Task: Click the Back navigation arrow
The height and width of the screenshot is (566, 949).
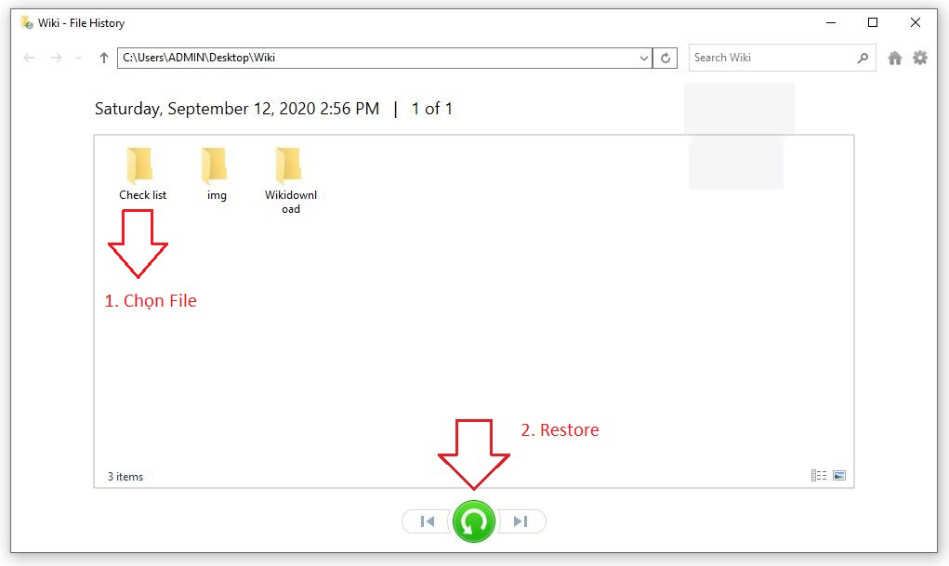Action: [x=29, y=58]
